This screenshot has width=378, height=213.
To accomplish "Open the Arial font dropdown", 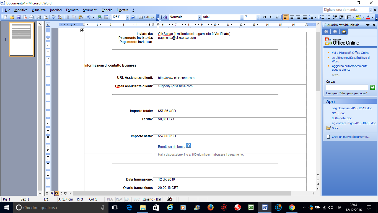I will coord(242,17).
